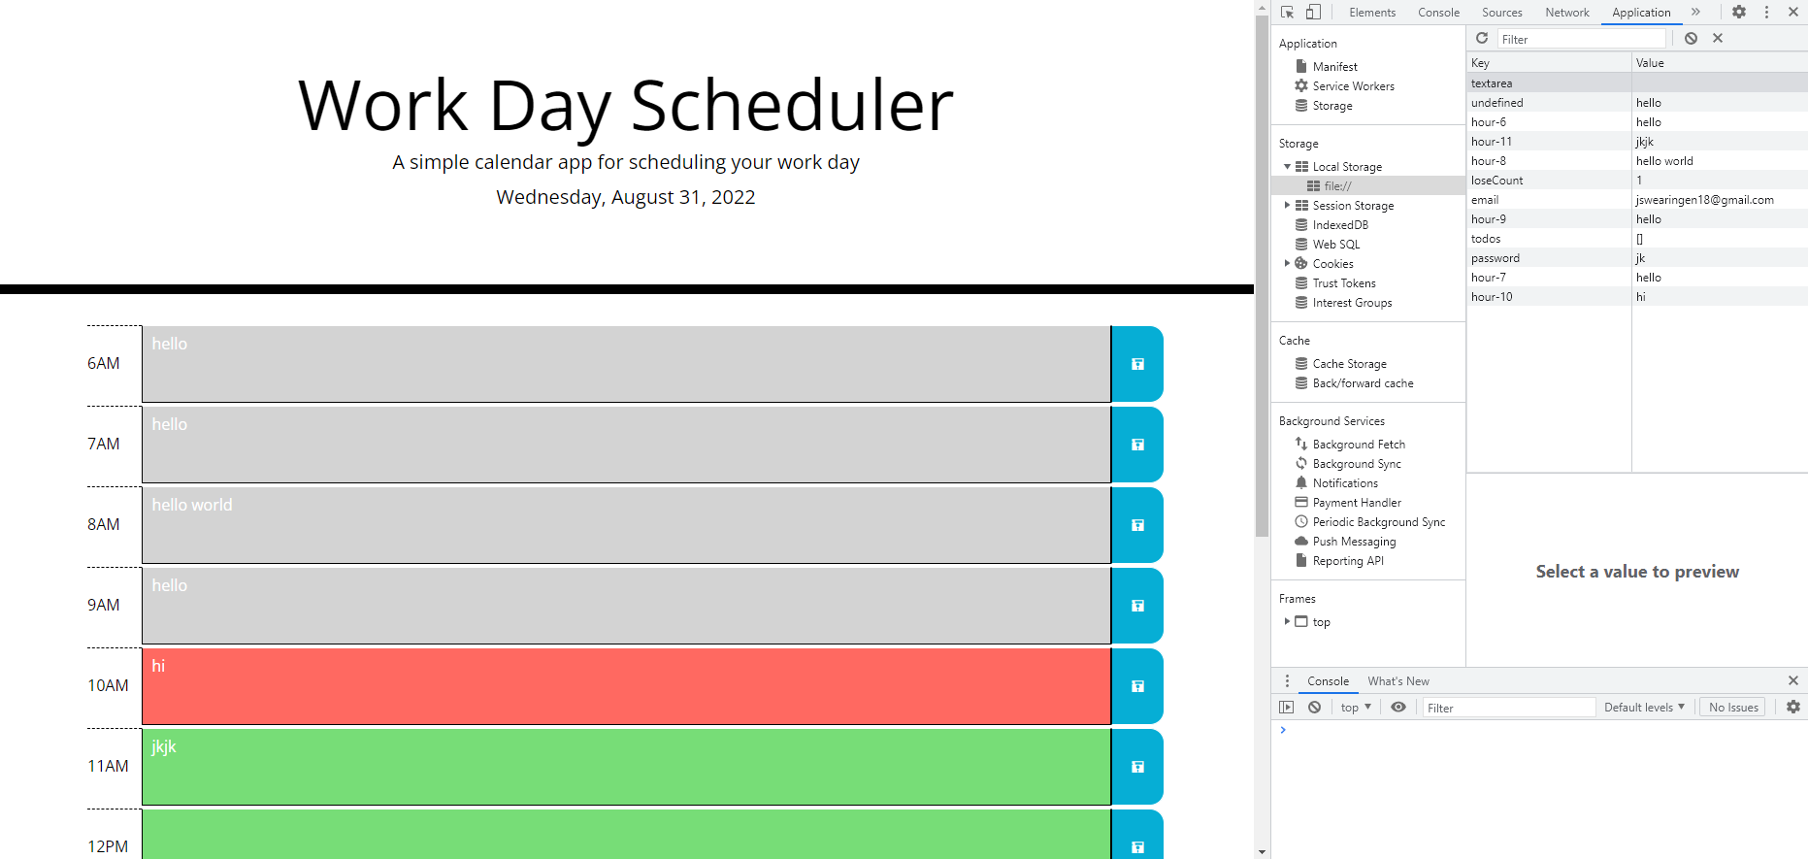Open the Default levels dropdown
This screenshot has height=859, width=1808.
(1644, 707)
